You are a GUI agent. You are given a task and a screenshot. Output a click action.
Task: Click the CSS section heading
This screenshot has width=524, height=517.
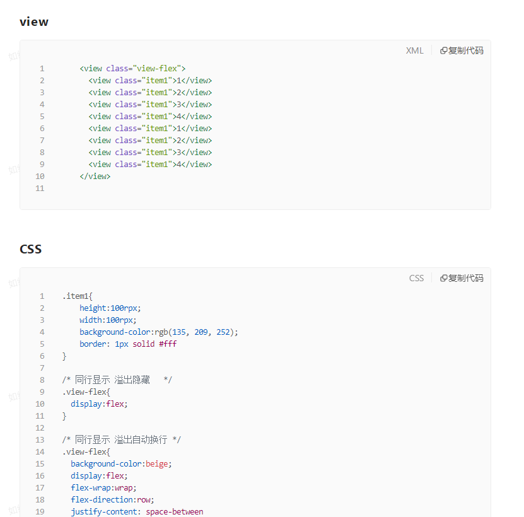coord(30,249)
